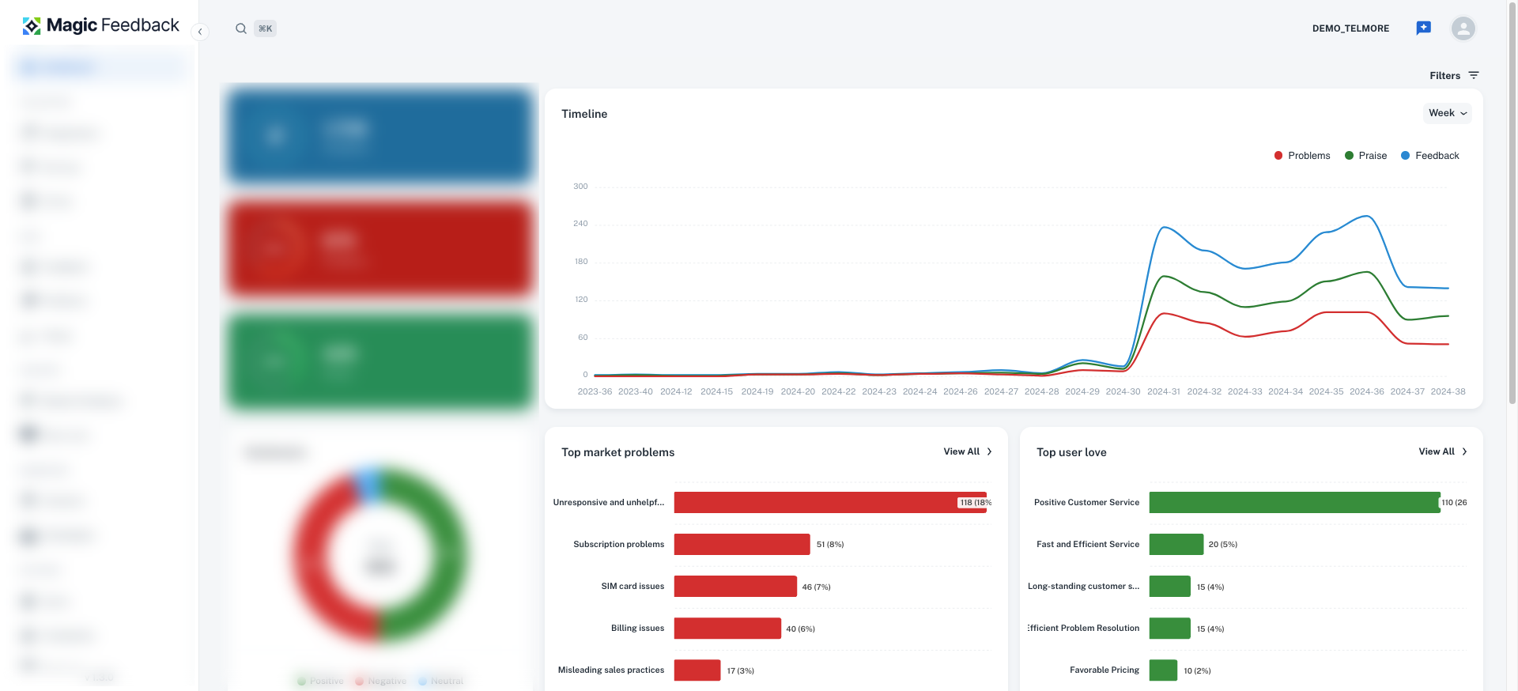Viewport: 1518px width, 691px height.
Task: Click the arrow next to View All in Top user love
Action: pyautogui.click(x=1464, y=451)
